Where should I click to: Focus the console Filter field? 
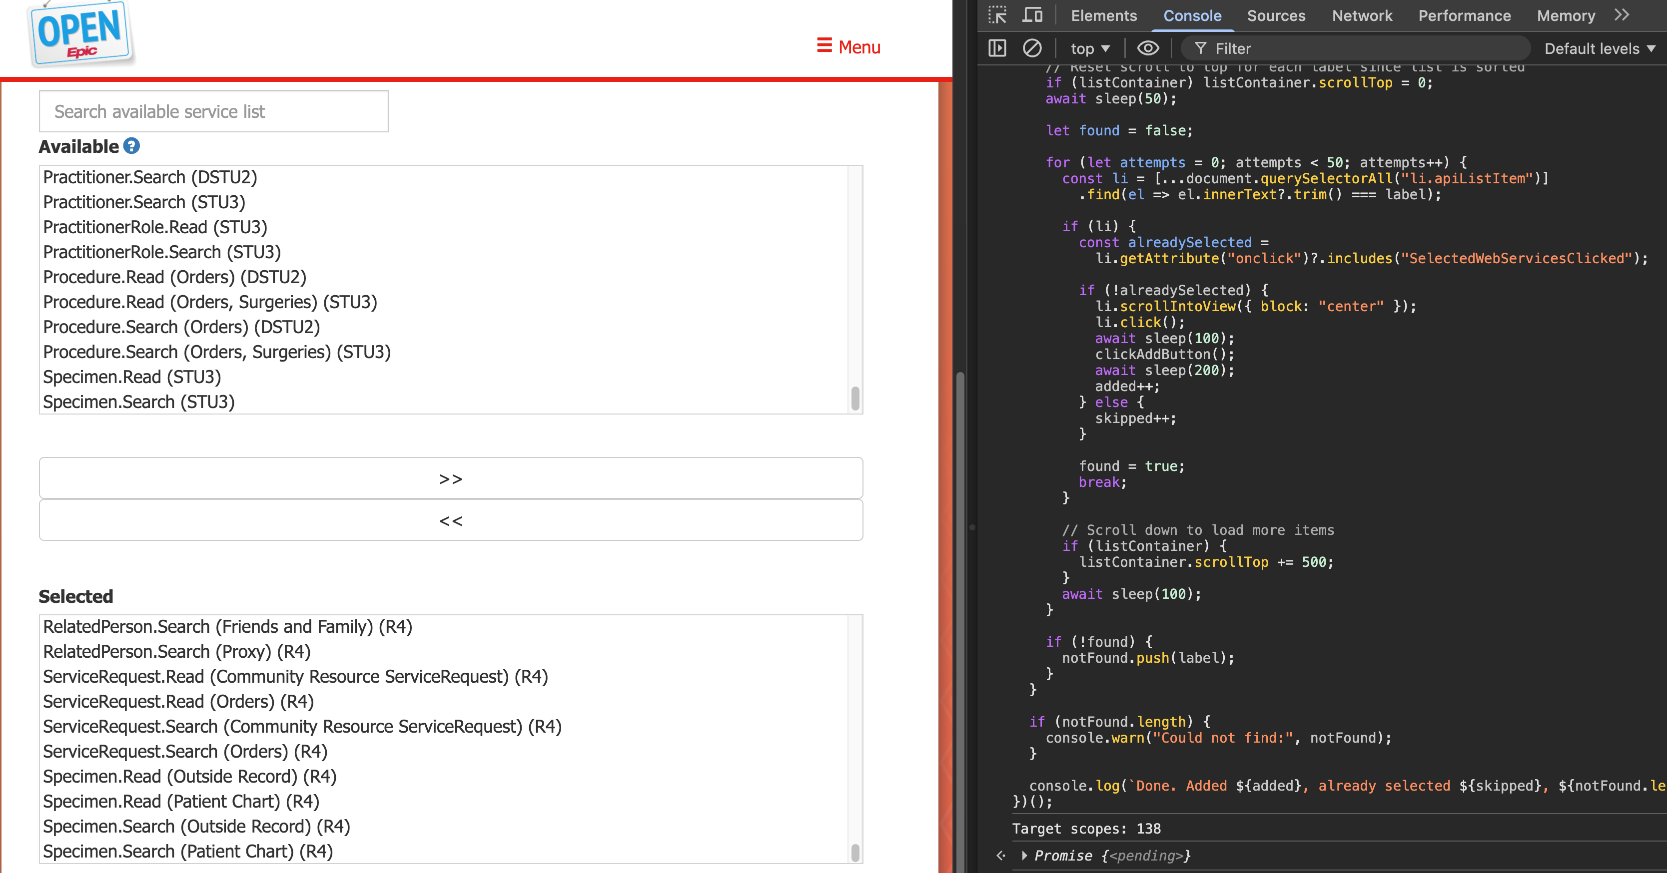point(1356,48)
